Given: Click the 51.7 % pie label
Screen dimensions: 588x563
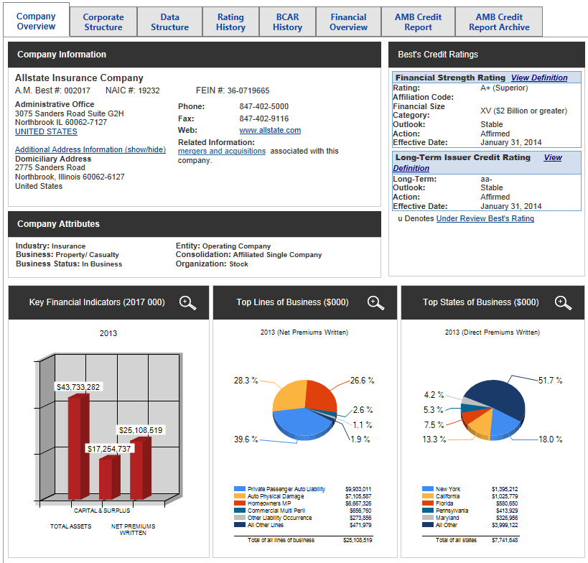Looking at the screenshot, I should click(x=550, y=381).
